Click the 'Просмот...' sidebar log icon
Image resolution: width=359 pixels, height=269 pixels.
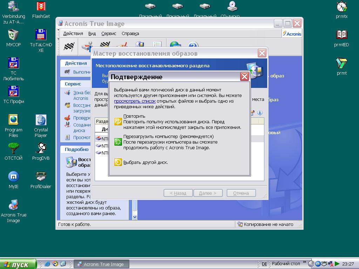tap(67, 137)
